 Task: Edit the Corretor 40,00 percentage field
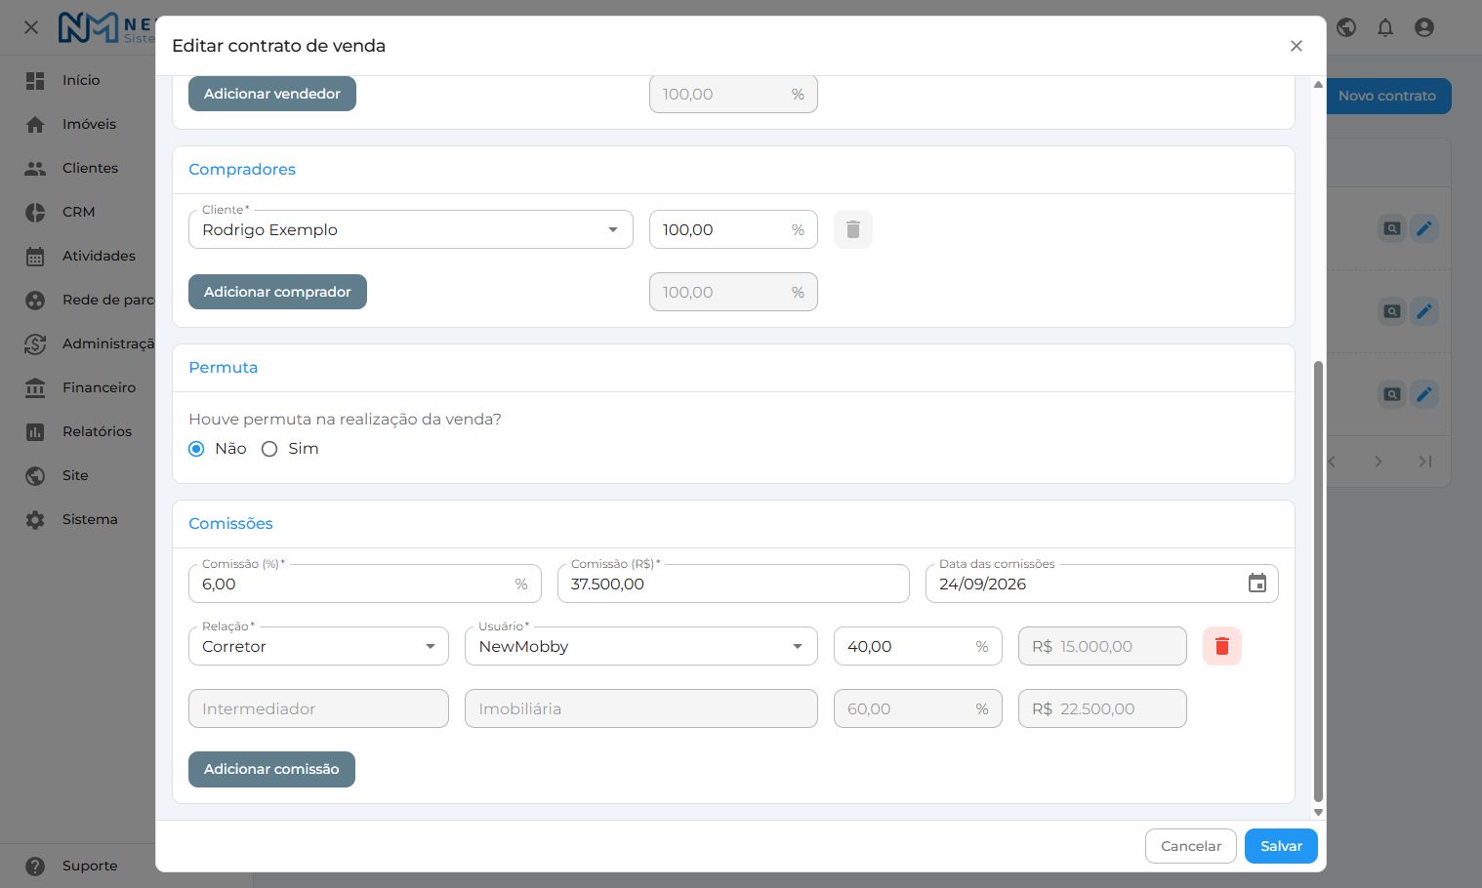coord(918,646)
